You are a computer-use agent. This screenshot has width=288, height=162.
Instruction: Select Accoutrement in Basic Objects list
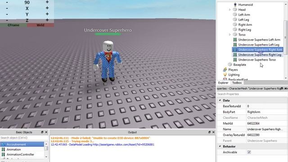pos(22,144)
